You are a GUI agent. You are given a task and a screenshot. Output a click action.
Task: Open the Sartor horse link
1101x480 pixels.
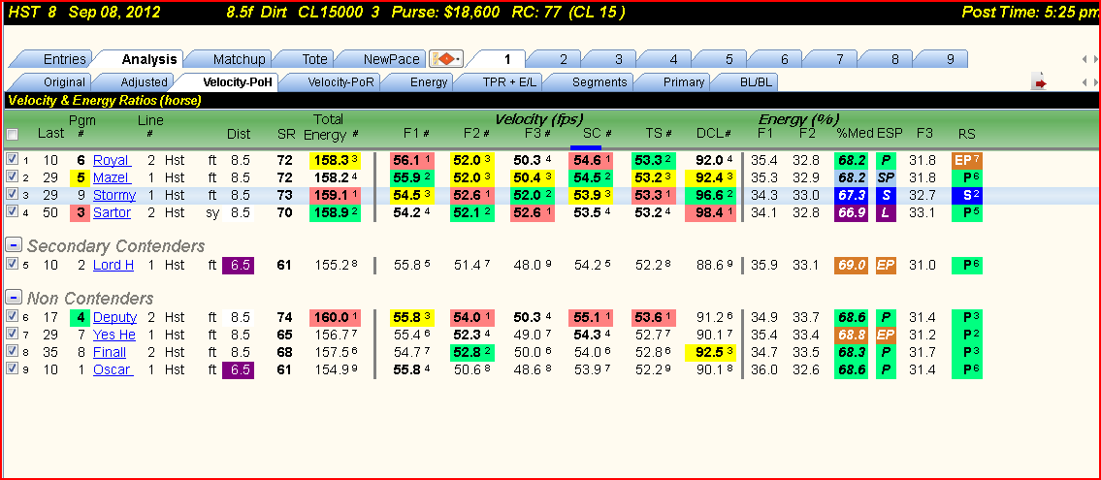point(112,212)
